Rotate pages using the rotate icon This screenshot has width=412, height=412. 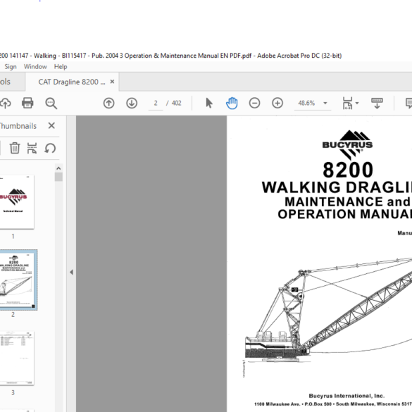pyautogui.click(x=50, y=148)
